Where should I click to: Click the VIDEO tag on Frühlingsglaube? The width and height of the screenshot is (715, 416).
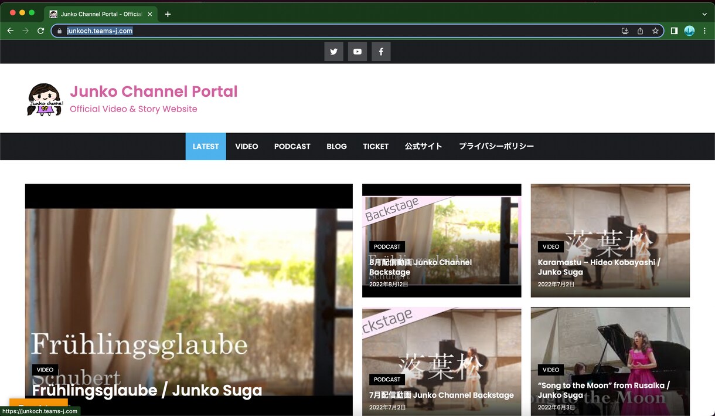45,370
